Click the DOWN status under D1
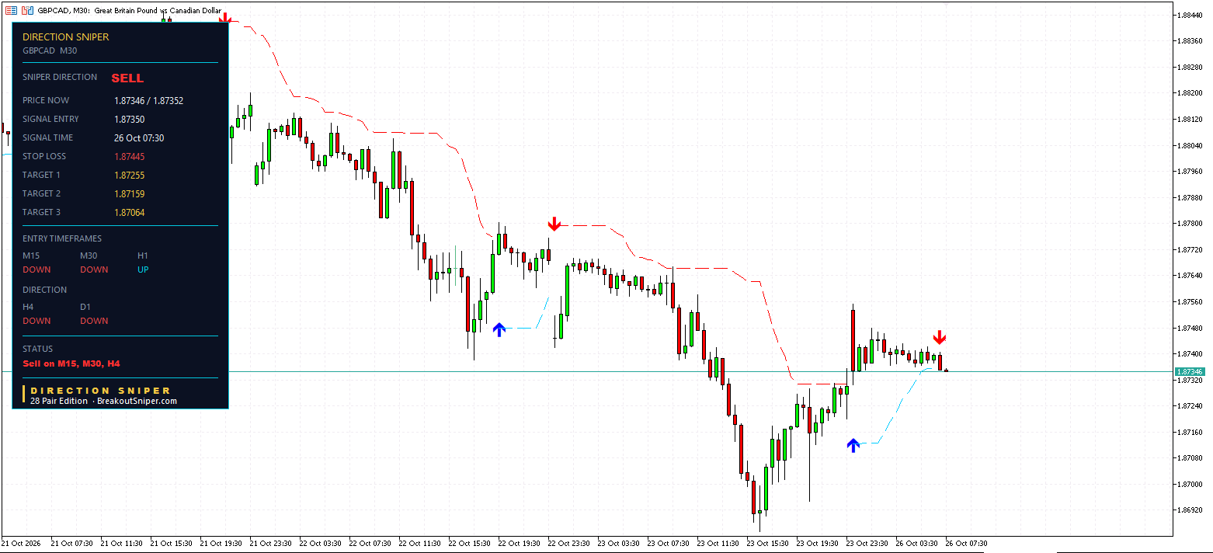Screen dimensions: 1213x553 94,321
